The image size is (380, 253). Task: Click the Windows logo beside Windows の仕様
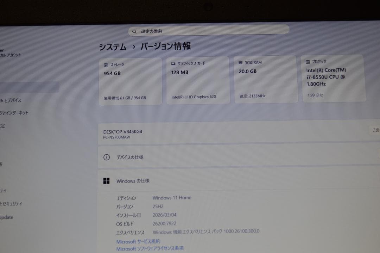(x=107, y=180)
